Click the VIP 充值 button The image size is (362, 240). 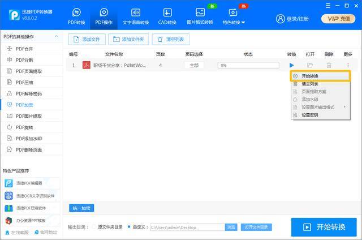click(338, 19)
